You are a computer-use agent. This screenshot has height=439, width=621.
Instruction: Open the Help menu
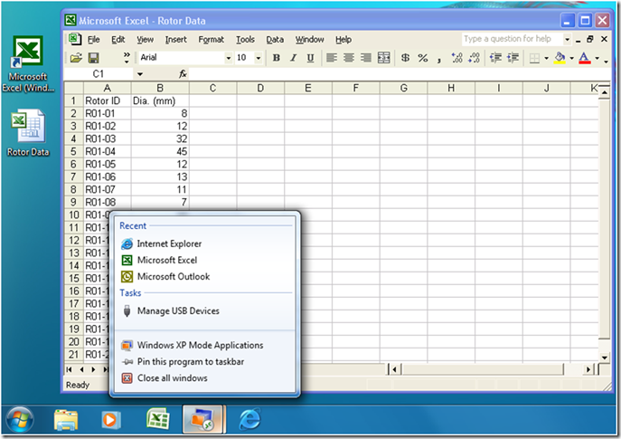click(343, 39)
